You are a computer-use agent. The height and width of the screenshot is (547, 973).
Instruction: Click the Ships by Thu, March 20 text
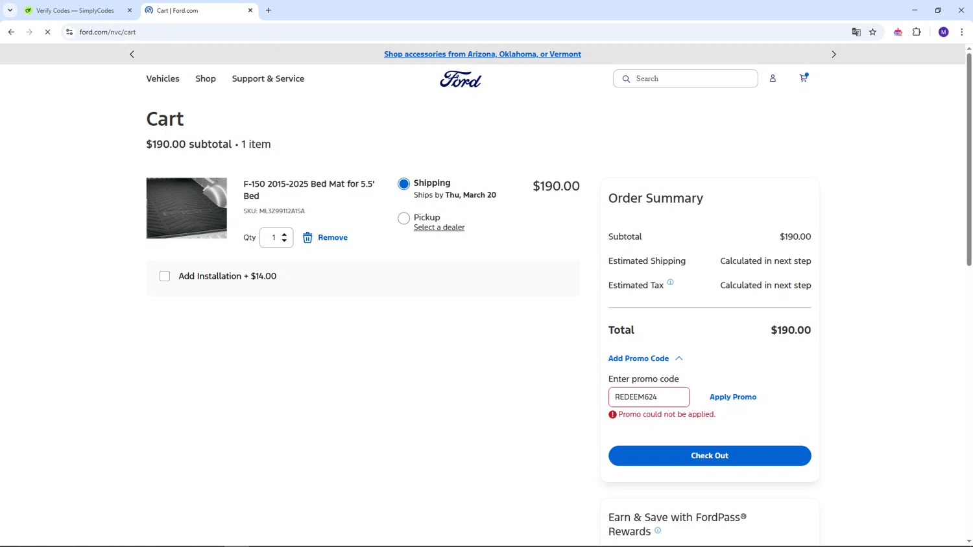455,195
